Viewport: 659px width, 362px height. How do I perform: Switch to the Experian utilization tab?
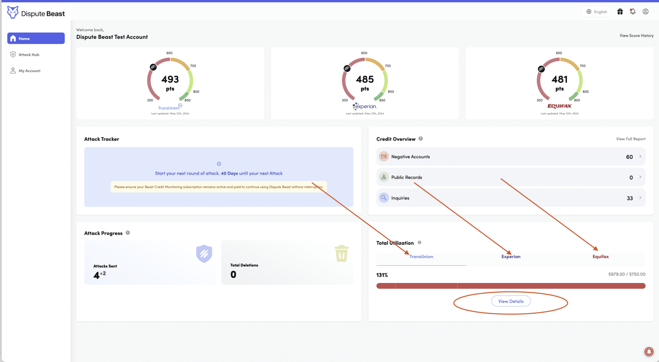(511, 257)
